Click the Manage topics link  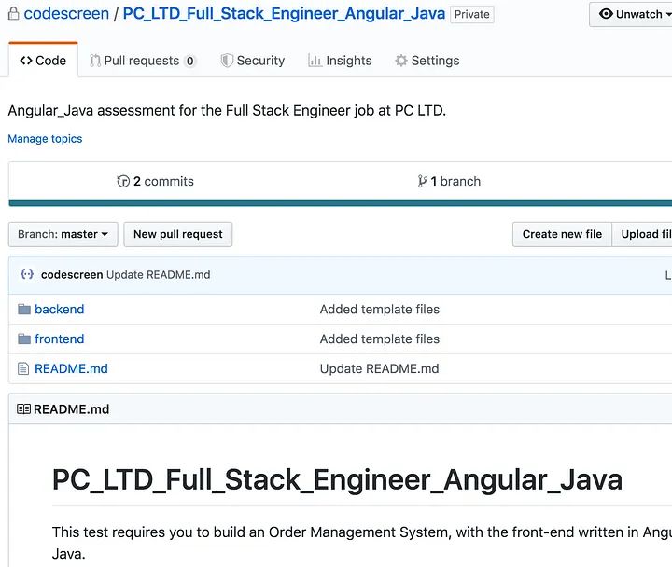(45, 139)
